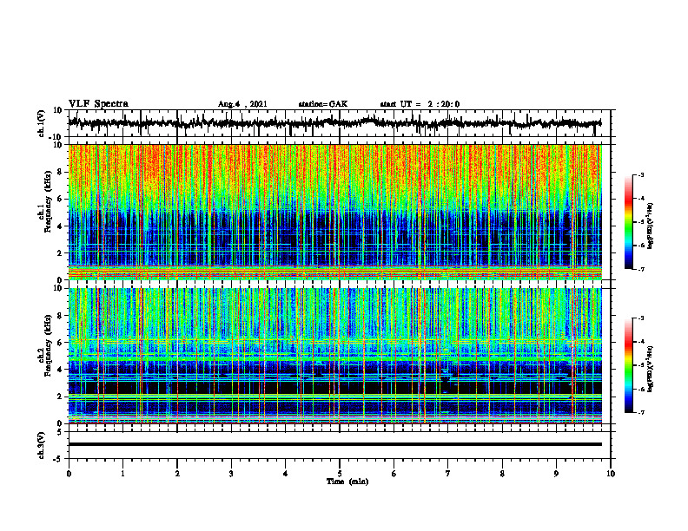Screen dimensions: 688x531
Task: Click the "-7" label on ch.2 color bar
Action: [x=640, y=412]
